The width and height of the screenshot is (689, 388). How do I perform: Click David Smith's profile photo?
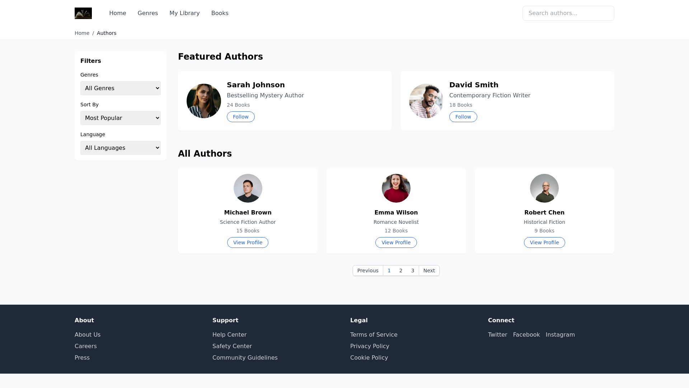(x=426, y=101)
